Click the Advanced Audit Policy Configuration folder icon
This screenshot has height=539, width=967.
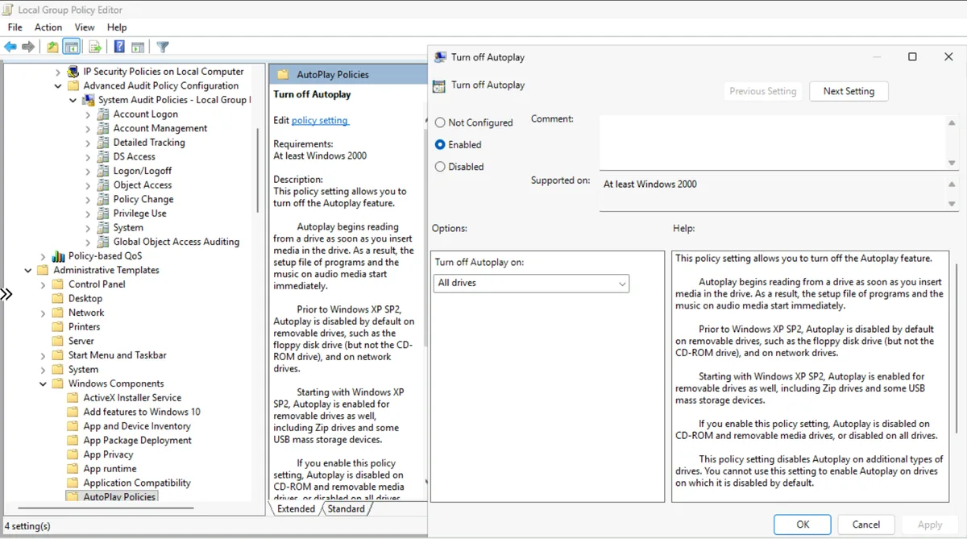tap(74, 85)
